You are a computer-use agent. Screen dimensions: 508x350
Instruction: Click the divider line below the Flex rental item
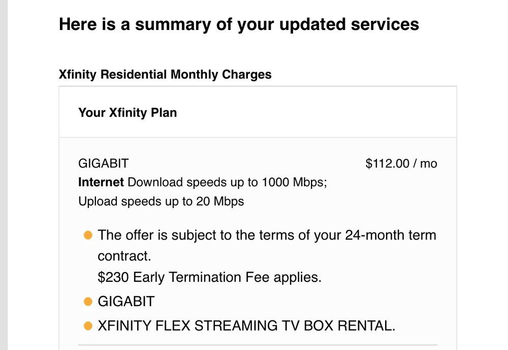[x=258, y=345]
